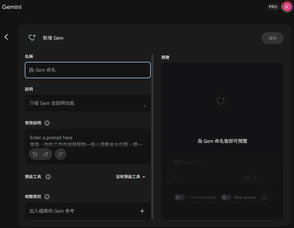Toggle the 1-click prompts switch
This screenshot has width=294, height=228.
click(180, 197)
